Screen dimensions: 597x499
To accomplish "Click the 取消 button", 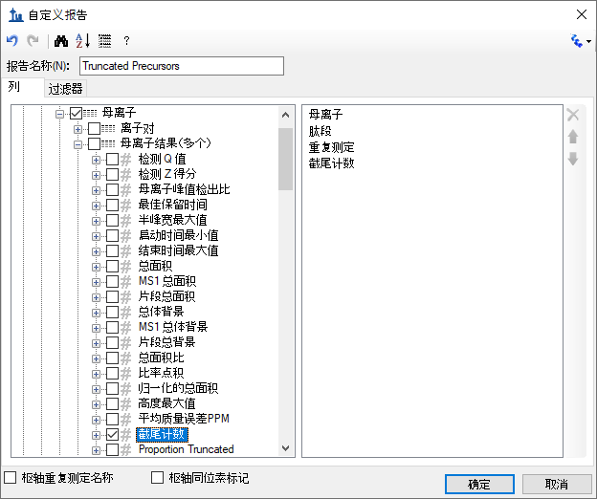I will click(556, 484).
